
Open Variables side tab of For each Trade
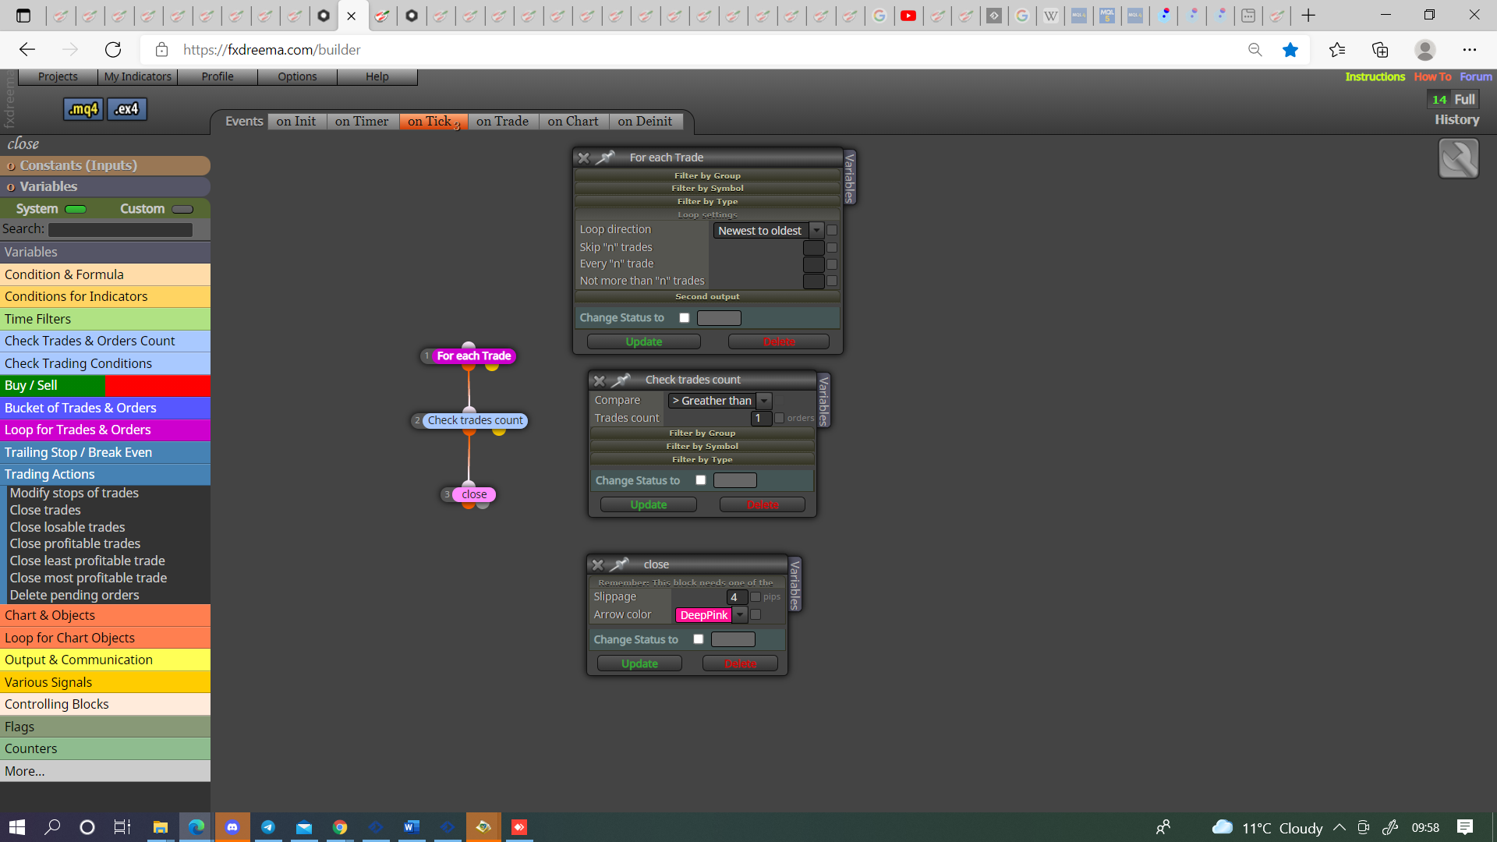pos(850,178)
